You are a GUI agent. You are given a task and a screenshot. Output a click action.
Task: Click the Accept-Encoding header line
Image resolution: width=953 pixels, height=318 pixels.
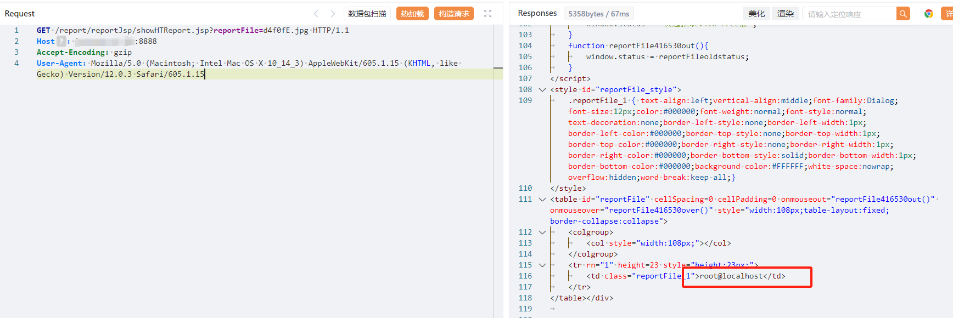tap(84, 52)
